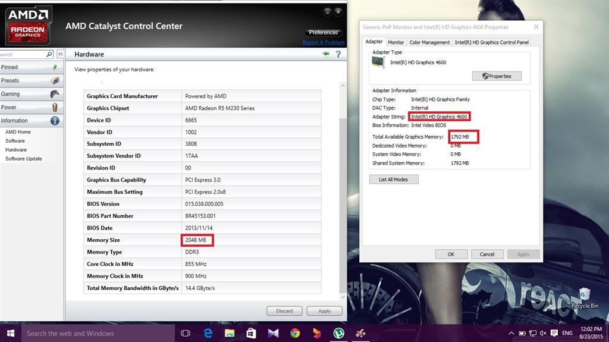609x342 pixels.
Task: Collapse the Information section
Action: coord(31,121)
